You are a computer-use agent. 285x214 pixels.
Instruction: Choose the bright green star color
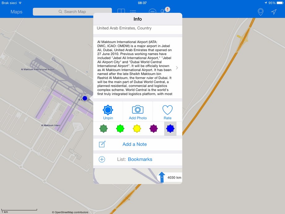(x=120, y=128)
